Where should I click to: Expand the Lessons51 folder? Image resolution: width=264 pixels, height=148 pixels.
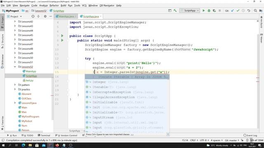click(x=15, y=62)
